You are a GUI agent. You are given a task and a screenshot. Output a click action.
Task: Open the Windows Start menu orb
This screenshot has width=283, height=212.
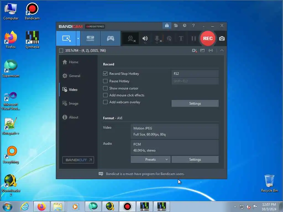[7, 206]
